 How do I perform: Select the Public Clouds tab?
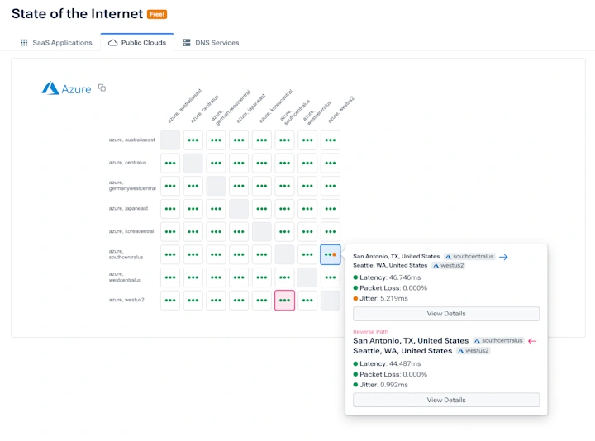click(137, 42)
